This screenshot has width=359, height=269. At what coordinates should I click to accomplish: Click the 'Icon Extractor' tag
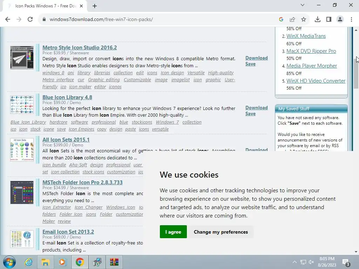[x=56, y=207]
